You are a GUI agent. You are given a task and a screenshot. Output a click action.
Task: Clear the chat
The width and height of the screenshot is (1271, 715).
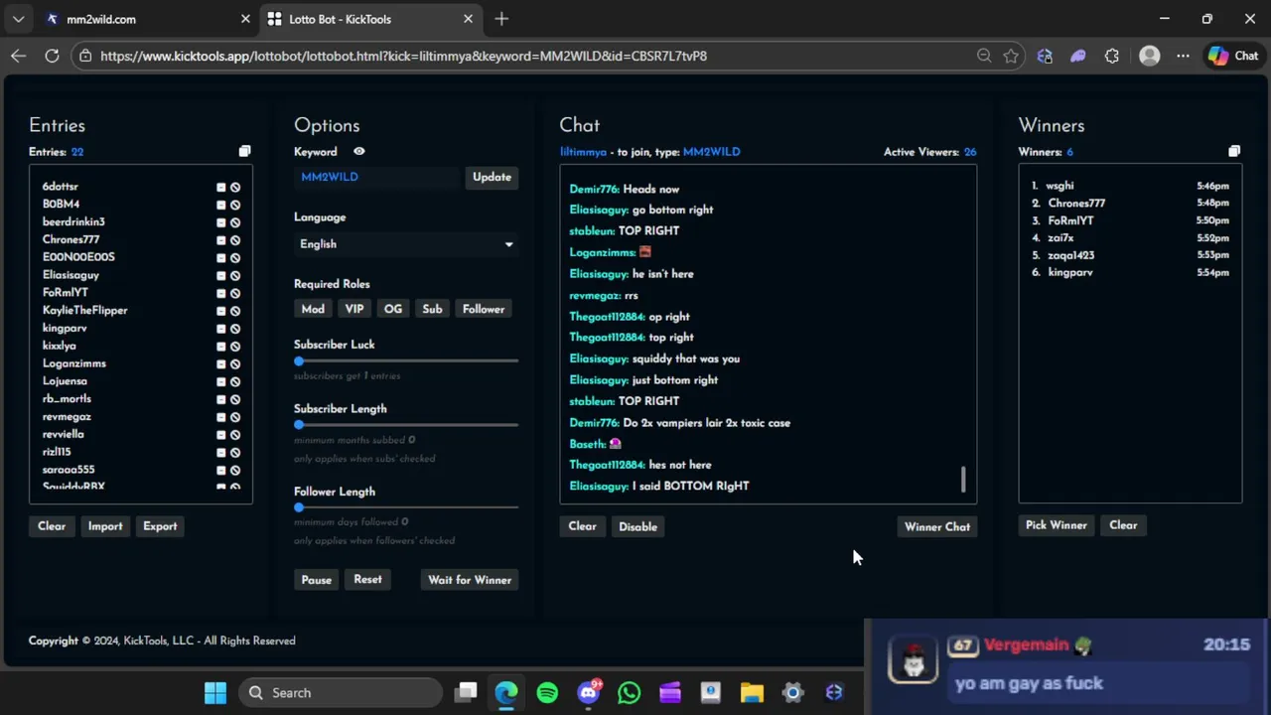582,526
